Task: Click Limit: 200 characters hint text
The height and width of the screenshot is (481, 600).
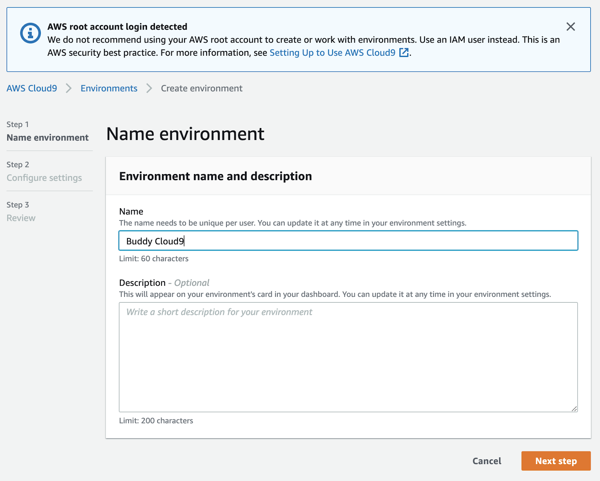Action: coord(156,421)
